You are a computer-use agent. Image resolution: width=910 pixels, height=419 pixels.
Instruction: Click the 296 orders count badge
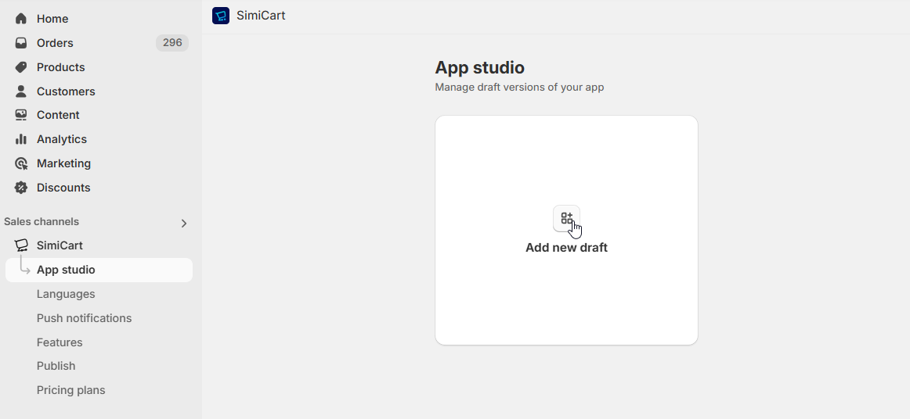point(172,43)
